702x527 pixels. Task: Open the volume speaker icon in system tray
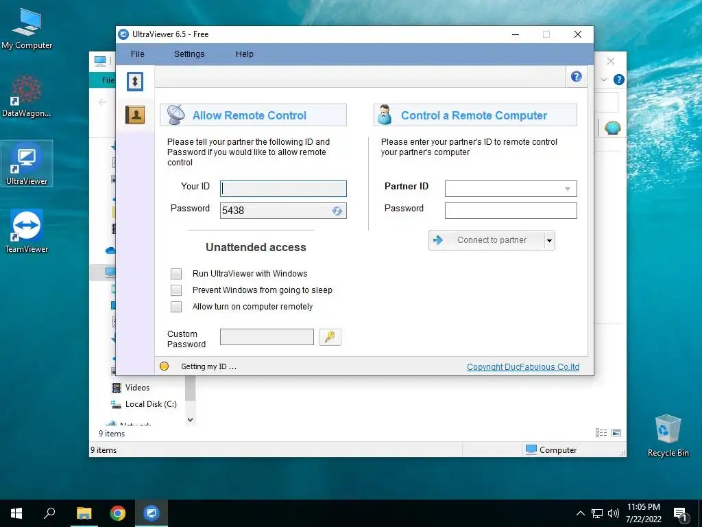pos(614,513)
